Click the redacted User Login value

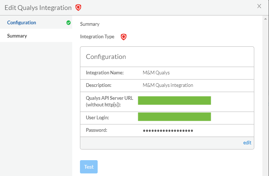pyautogui.click(x=174, y=117)
